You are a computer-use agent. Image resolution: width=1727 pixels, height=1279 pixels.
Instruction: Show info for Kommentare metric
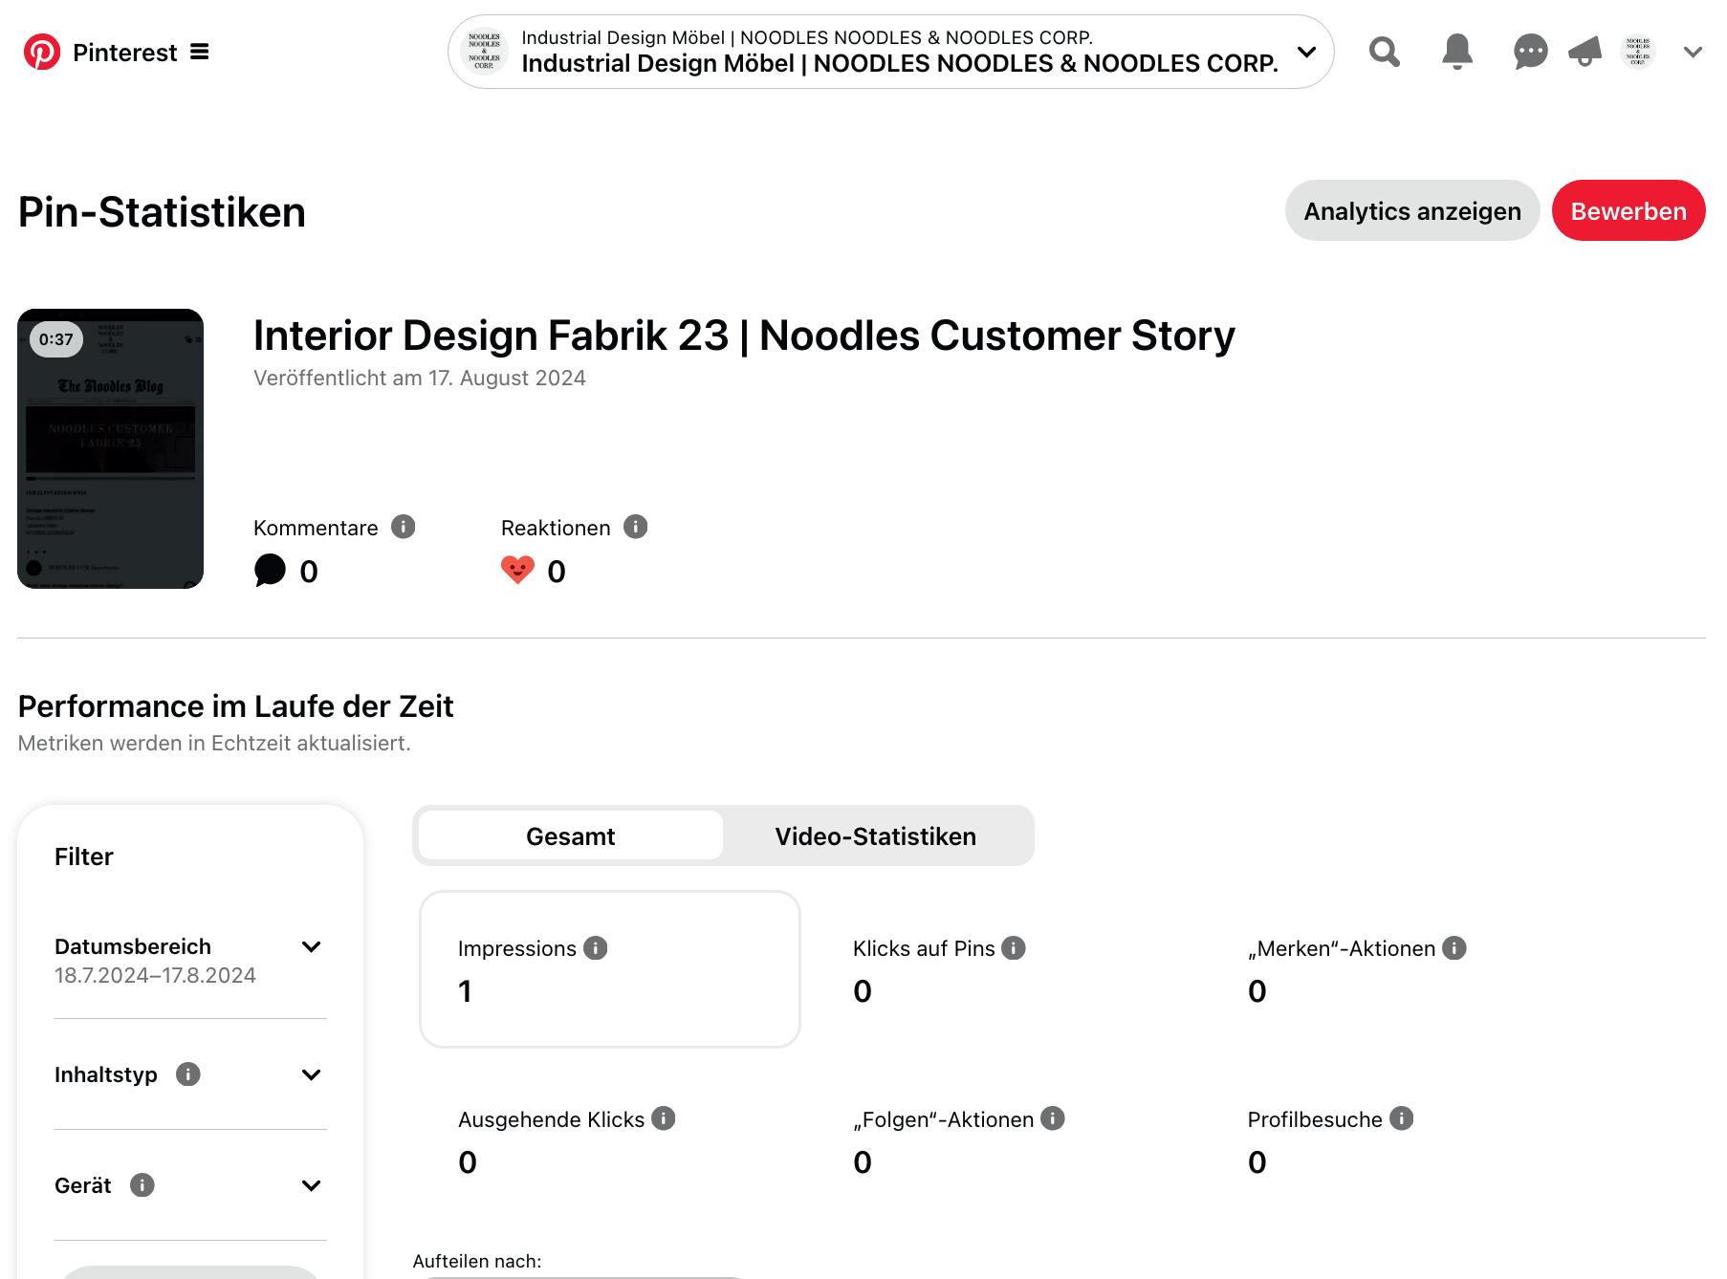click(x=404, y=527)
